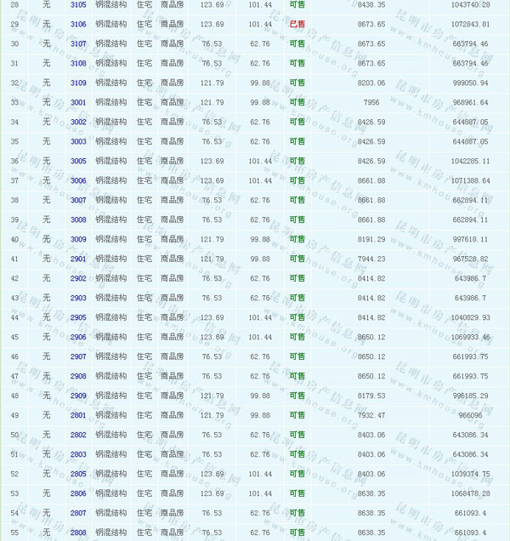Viewport: 510px width, 541px height.
Task: Open room 3106 details link
Action: point(78,24)
